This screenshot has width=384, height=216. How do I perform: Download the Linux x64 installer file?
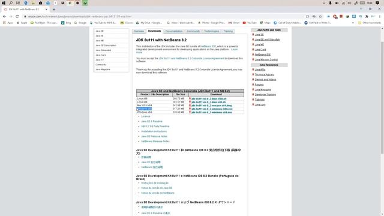(x=208, y=102)
